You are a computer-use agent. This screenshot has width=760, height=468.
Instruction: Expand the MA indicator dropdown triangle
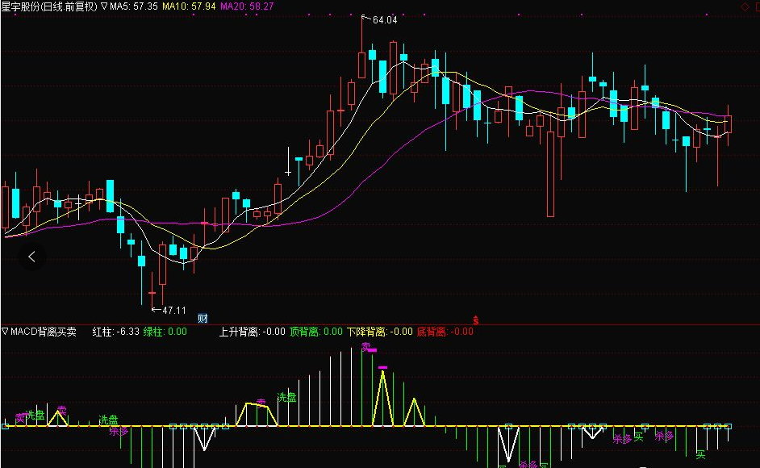[x=104, y=6]
